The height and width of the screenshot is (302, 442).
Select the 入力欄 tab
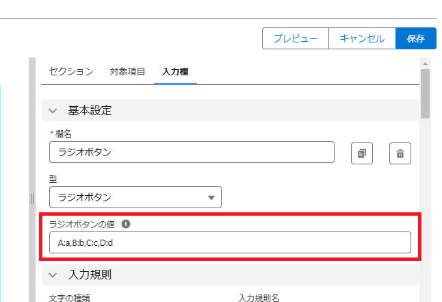pyautogui.click(x=175, y=71)
